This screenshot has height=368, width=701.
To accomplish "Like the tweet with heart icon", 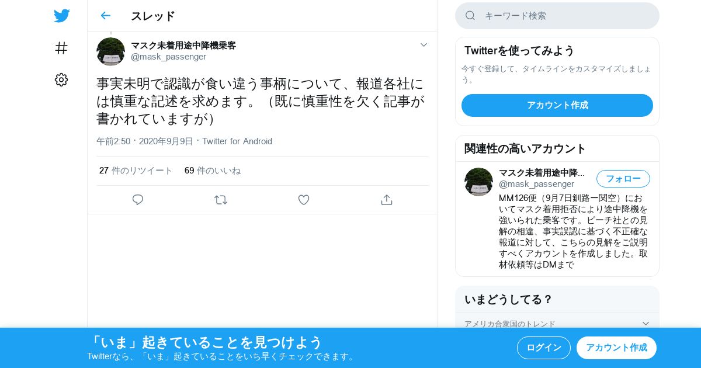I will [304, 200].
